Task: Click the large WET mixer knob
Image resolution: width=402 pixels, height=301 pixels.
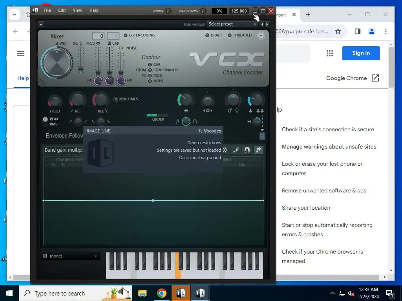Action: pos(57,62)
